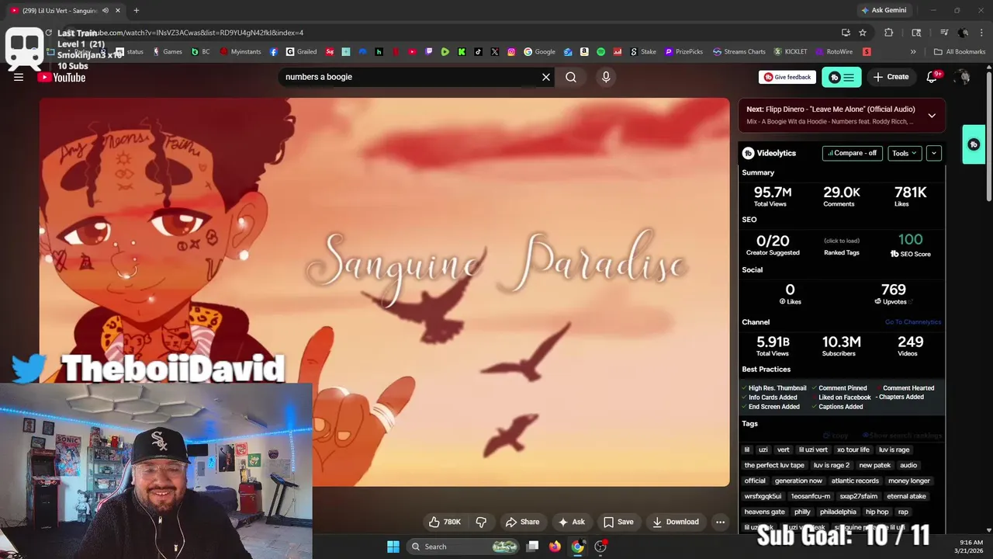Bookmark this page with star icon
The height and width of the screenshot is (559, 993).
[863, 33]
